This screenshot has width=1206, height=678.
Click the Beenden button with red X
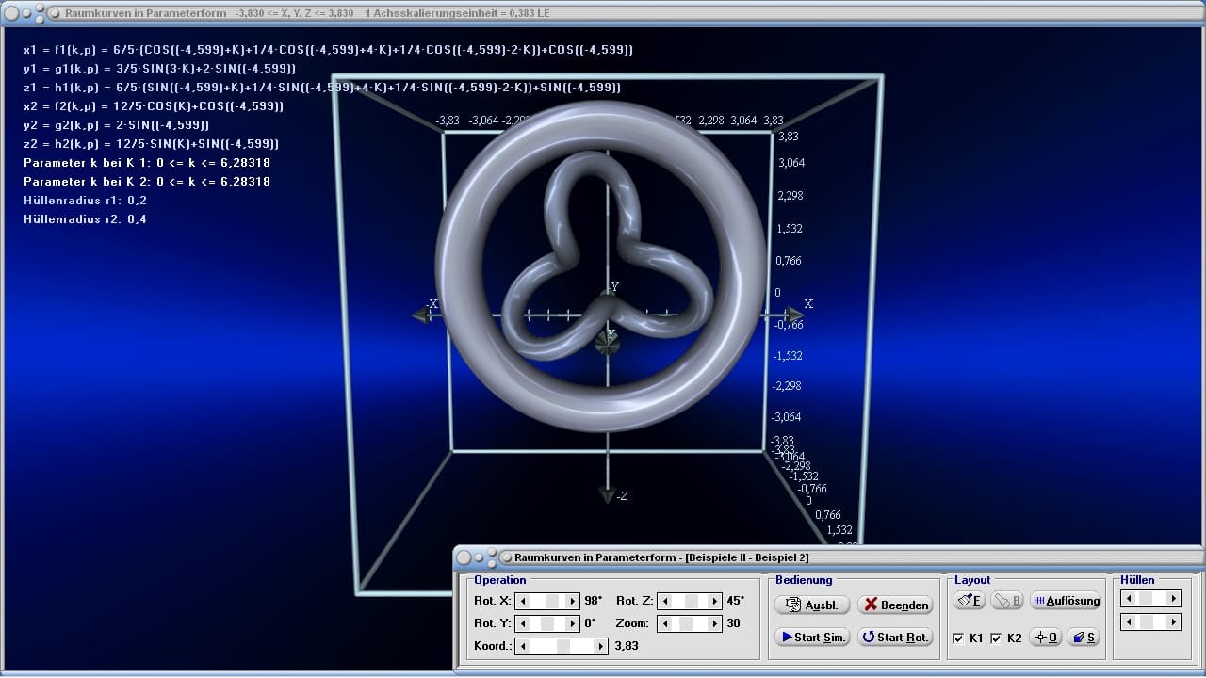point(895,605)
